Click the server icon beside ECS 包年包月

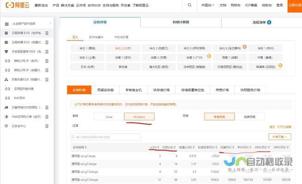tap(6, 33)
